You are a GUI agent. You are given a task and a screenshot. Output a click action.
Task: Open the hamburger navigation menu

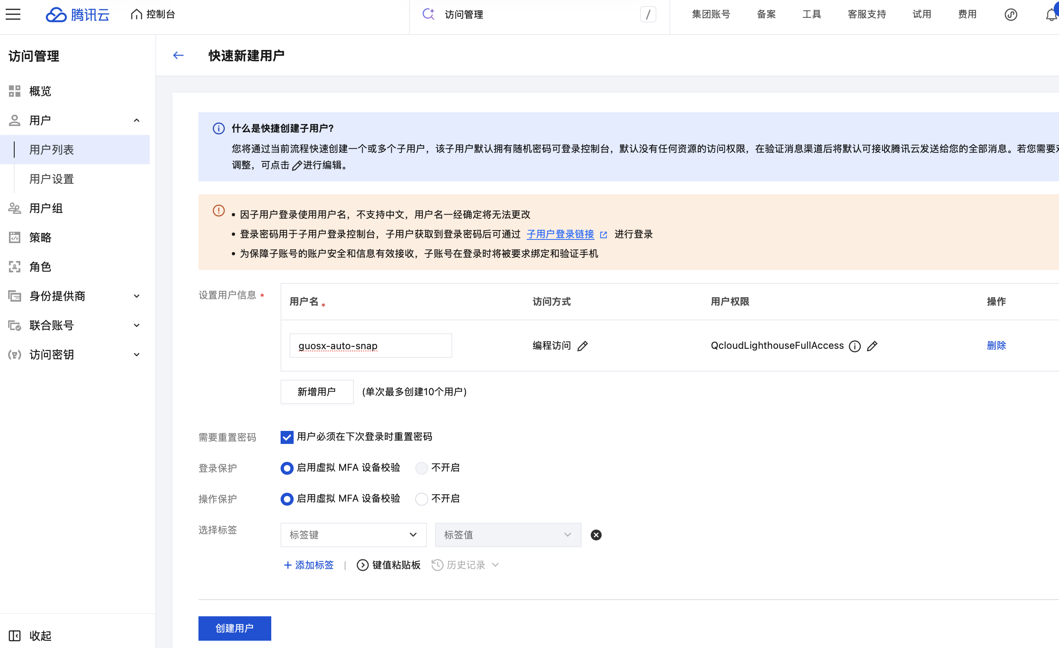point(13,15)
